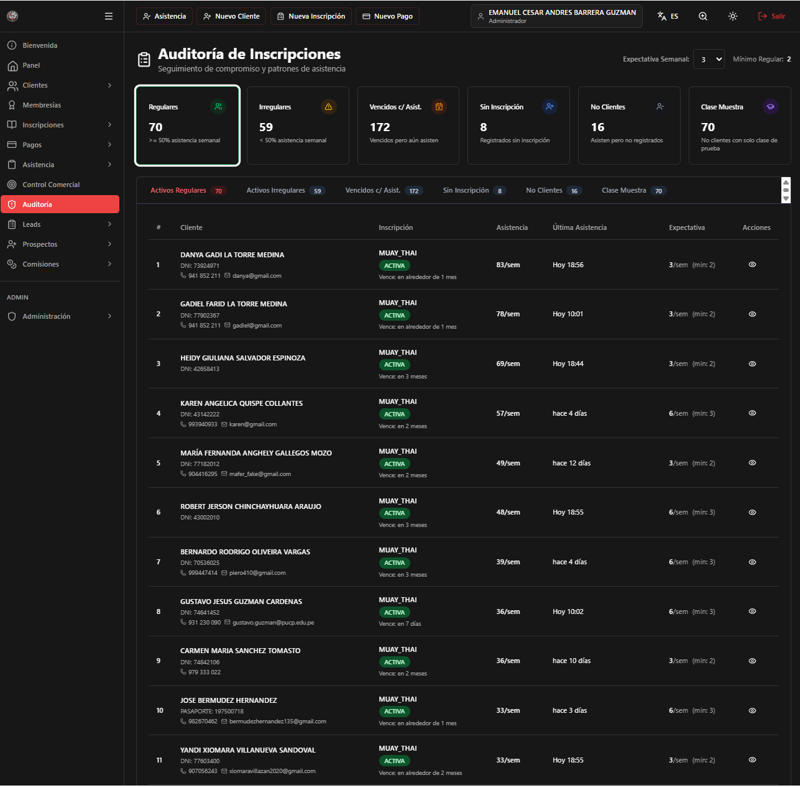Click the app logo in sidebar header
The width and height of the screenshot is (800, 788).
click(12, 16)
